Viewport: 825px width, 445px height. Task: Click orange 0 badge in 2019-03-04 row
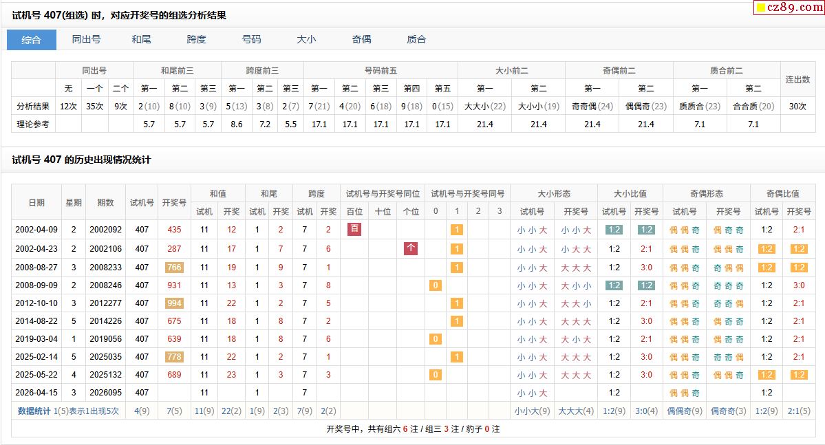point(435,339)
